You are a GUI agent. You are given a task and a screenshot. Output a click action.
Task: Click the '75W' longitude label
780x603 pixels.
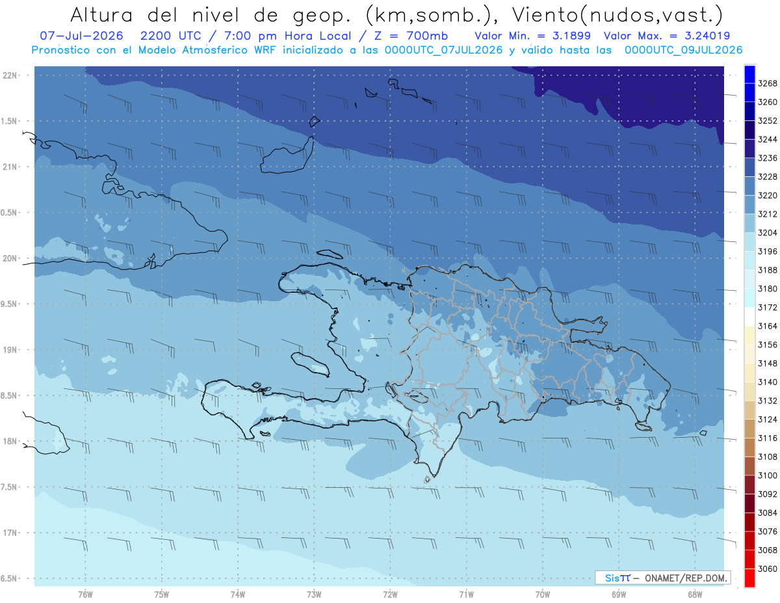[162, 595]
